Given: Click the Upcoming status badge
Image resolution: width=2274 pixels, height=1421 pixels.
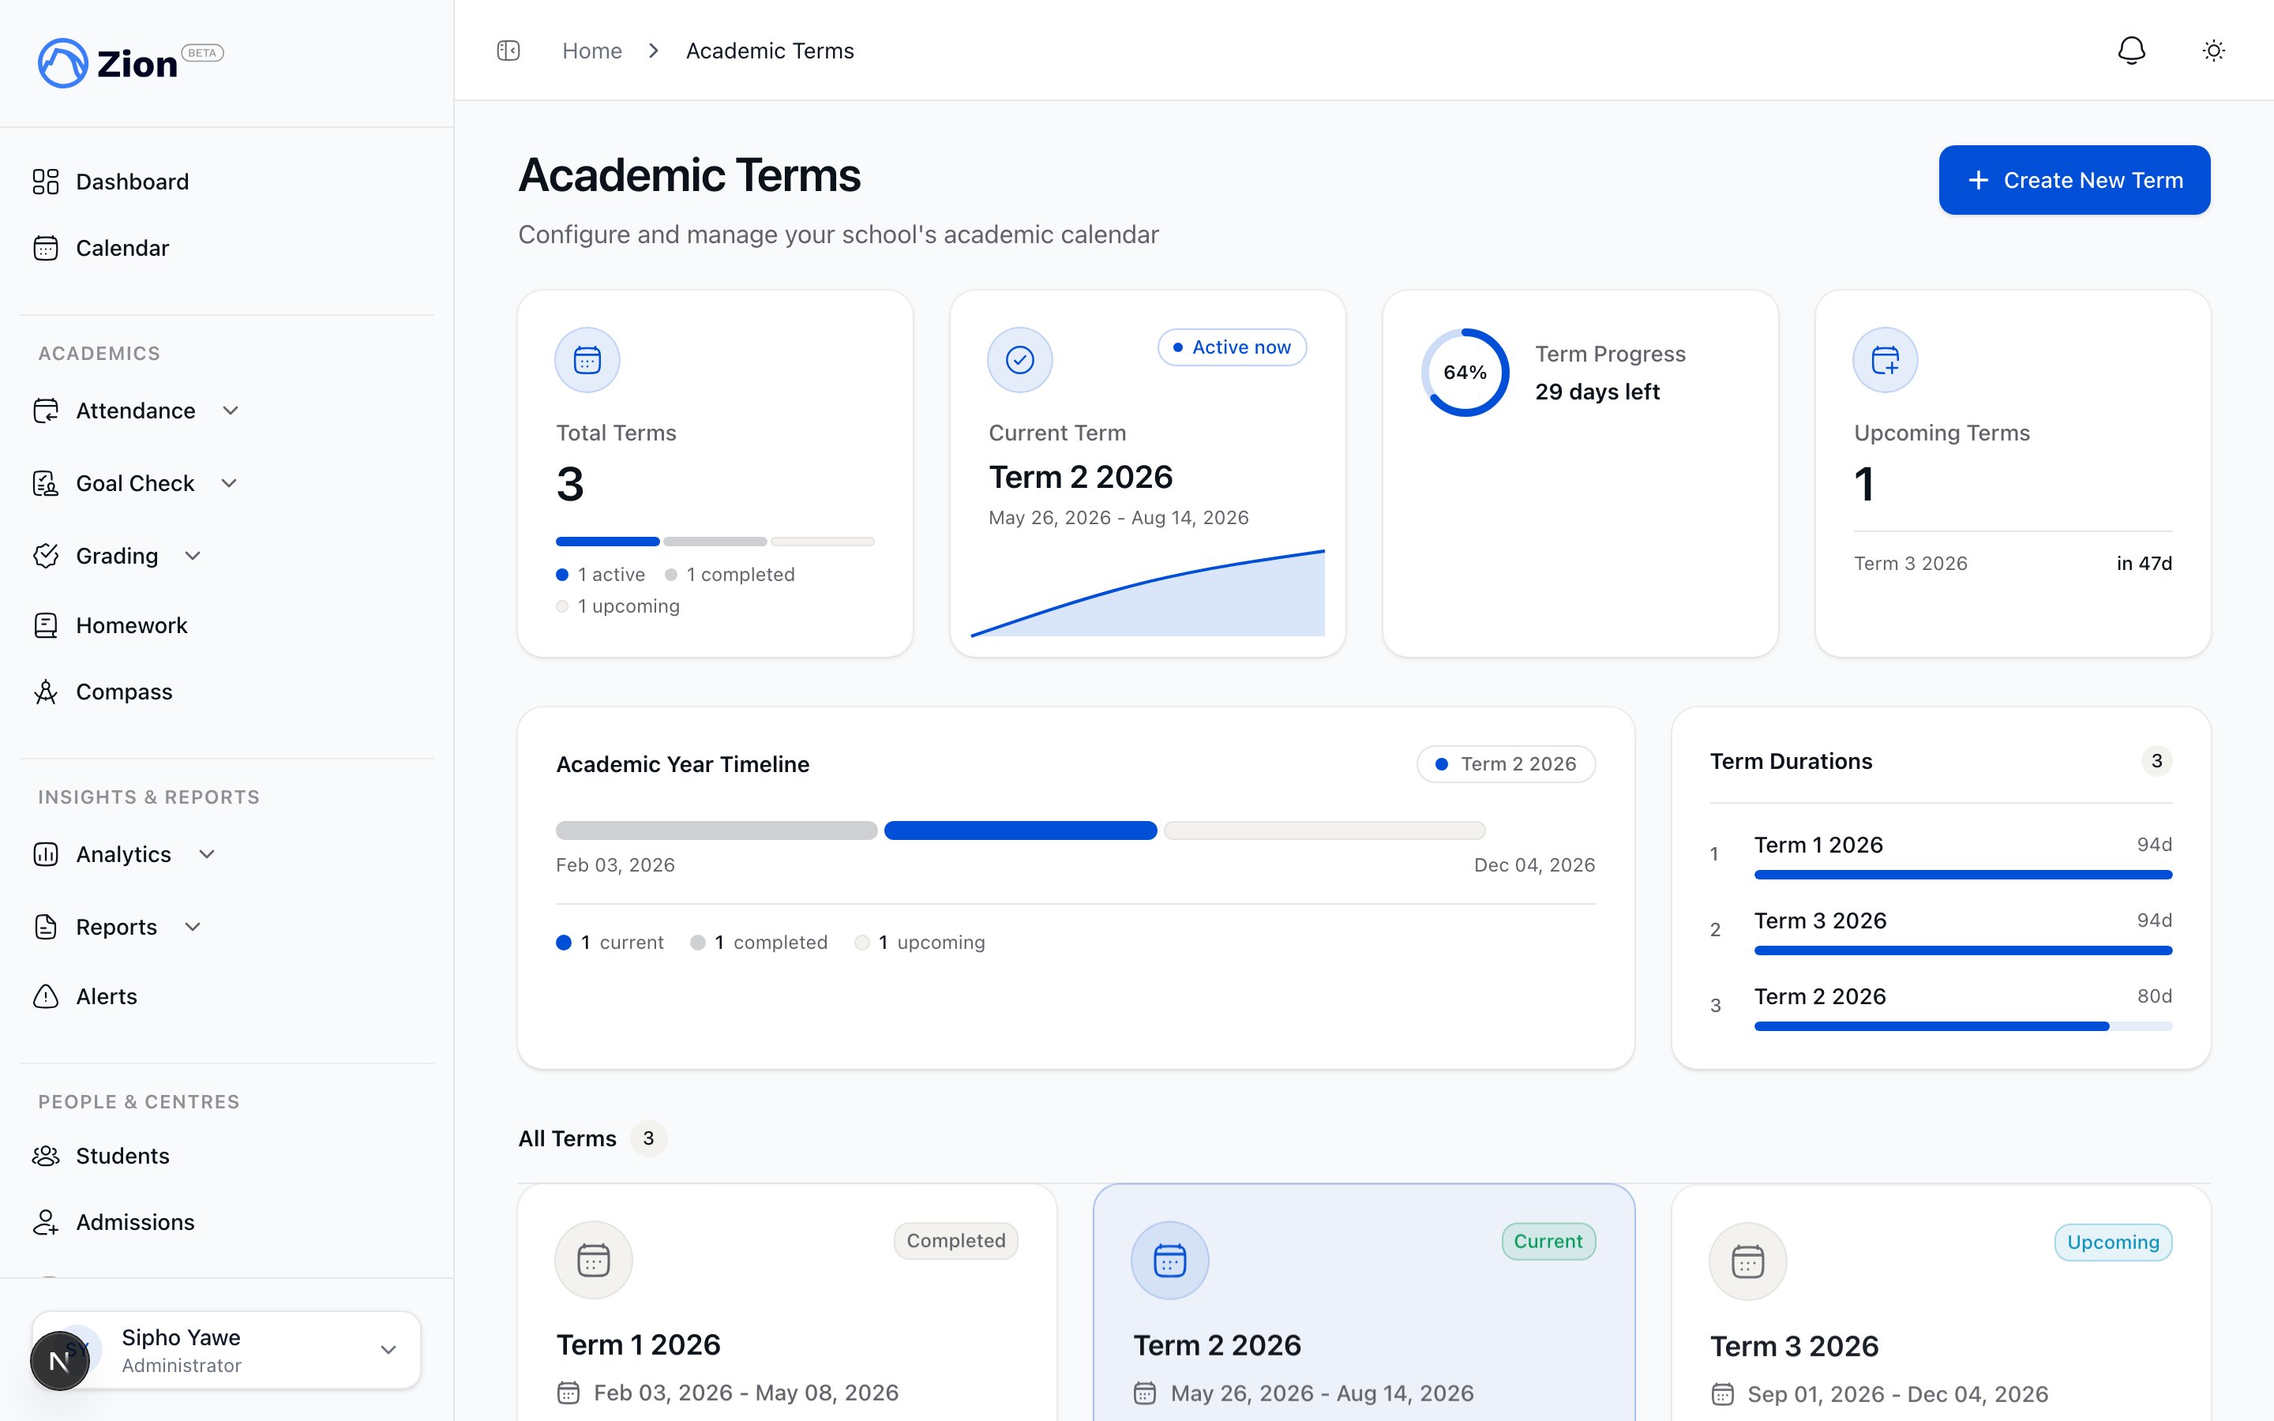Looking at the screenshot, I should (x=2113, y=1243).
